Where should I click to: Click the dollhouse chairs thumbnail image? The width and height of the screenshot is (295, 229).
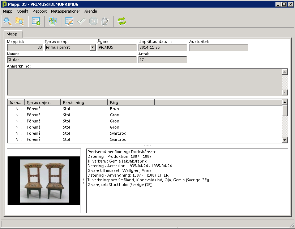point(44,181)
